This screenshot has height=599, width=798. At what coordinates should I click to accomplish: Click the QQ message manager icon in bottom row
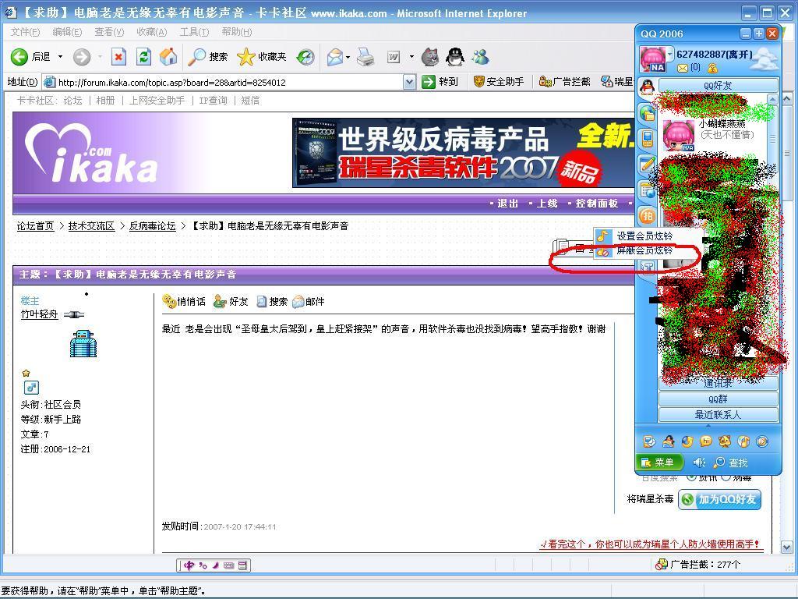pyautogui.click(x=649, y=441)
